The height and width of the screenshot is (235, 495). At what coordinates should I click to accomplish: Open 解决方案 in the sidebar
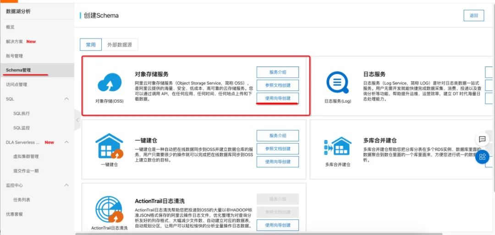15,41
